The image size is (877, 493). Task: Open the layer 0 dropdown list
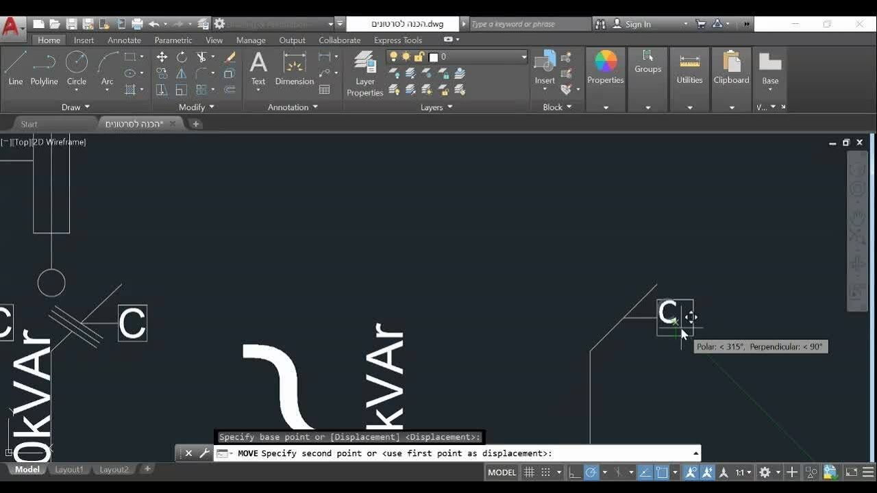[523, 57]
